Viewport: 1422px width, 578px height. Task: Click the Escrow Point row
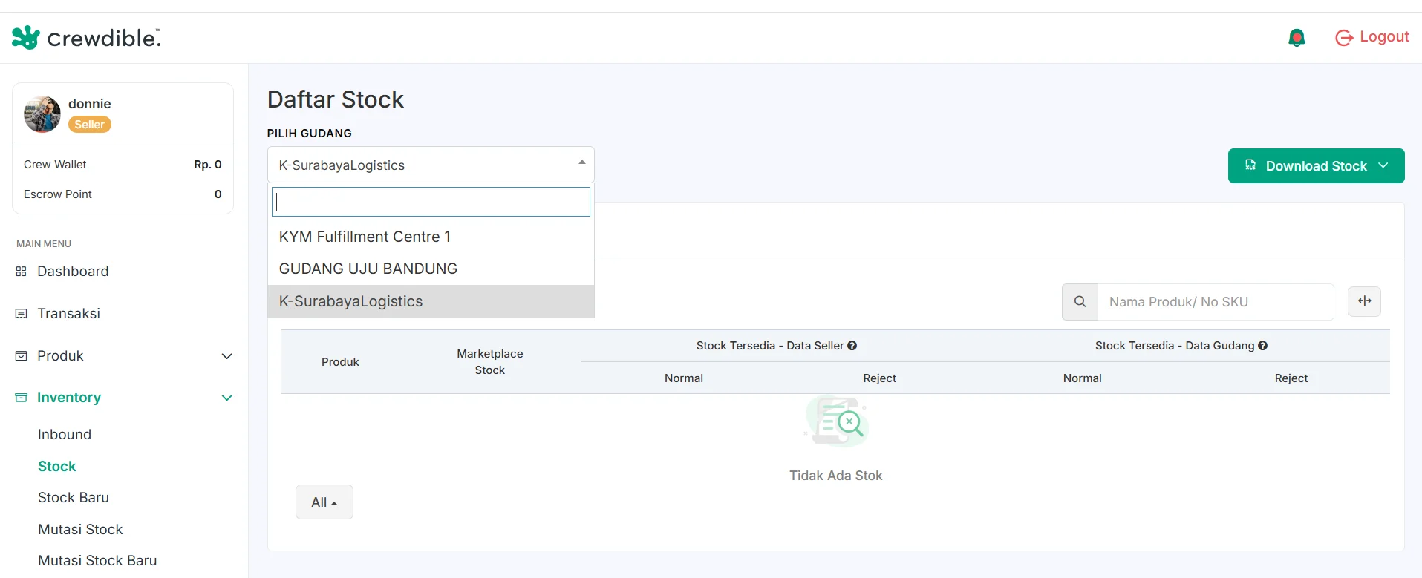coord(123,194)
